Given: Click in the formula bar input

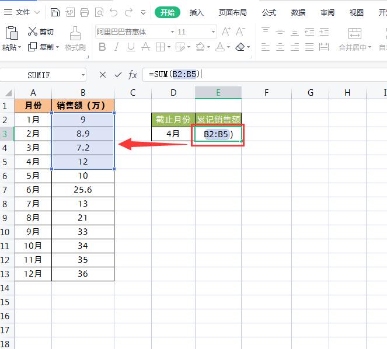Looking at the screenshot, I should [x=264, y=75].
